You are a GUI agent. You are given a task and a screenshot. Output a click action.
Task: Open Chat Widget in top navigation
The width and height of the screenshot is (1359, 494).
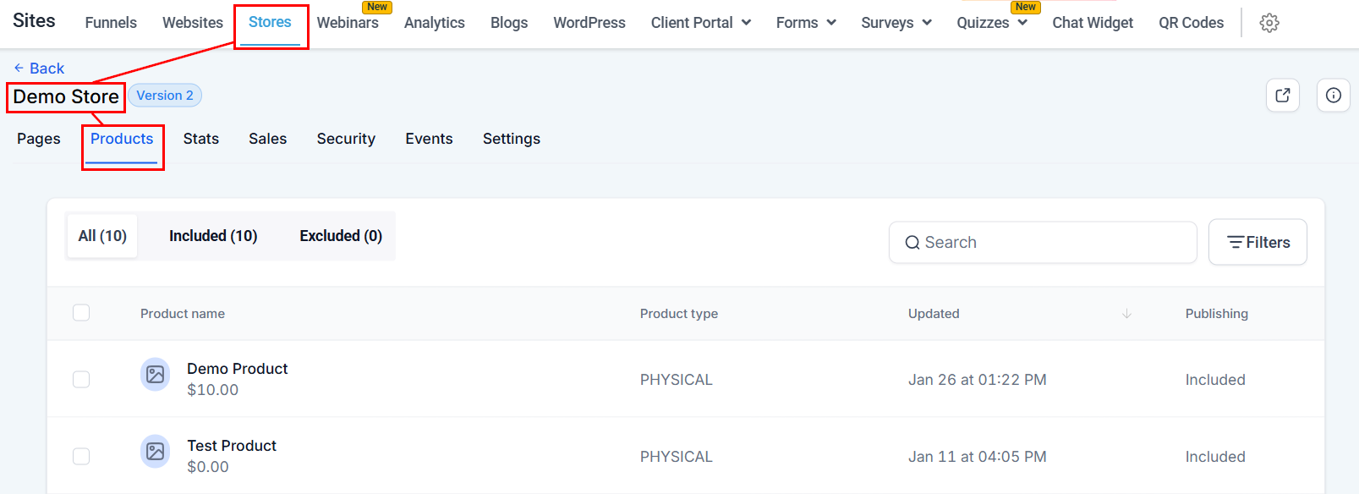pos(1093,23)
